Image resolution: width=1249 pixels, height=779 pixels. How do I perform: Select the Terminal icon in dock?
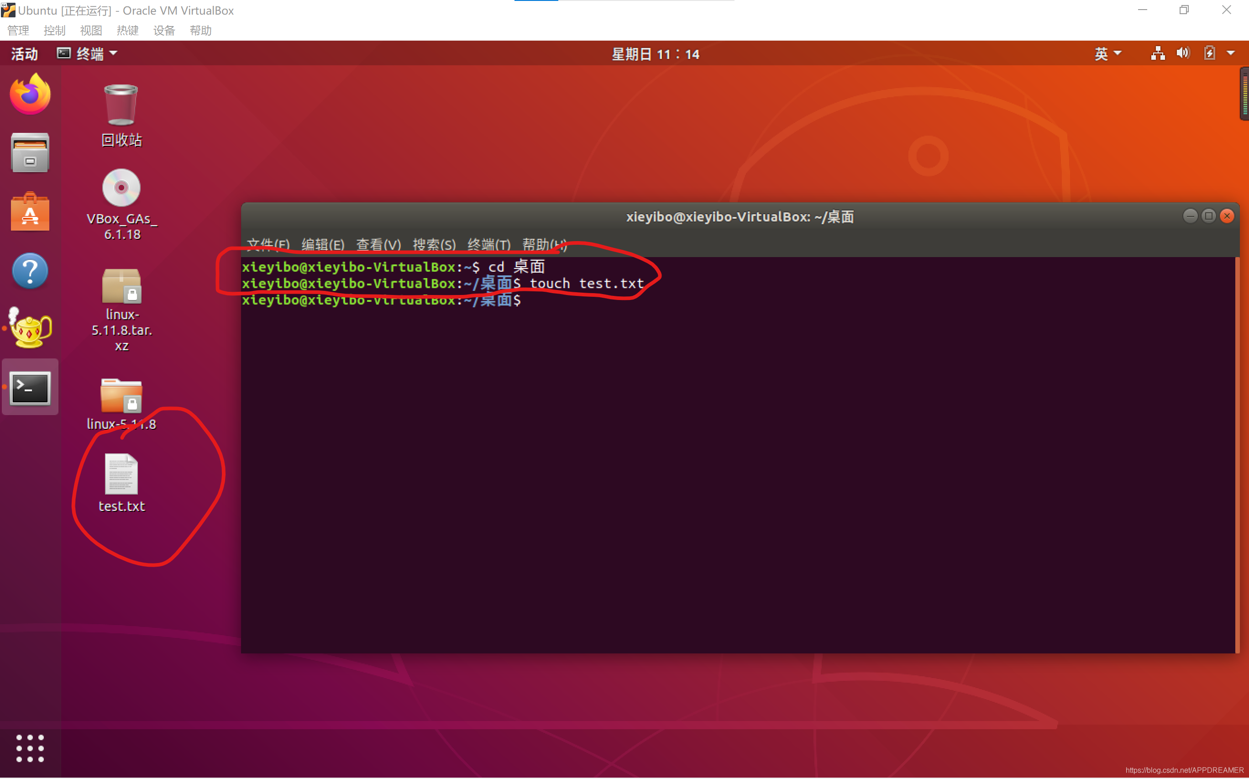(30, 387)
